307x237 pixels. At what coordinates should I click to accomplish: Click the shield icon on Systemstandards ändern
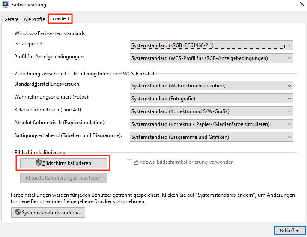[x=18, y=212]
